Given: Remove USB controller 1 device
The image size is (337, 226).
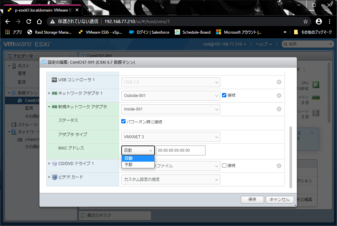Looking at the screenshot, I should (279, 82).
